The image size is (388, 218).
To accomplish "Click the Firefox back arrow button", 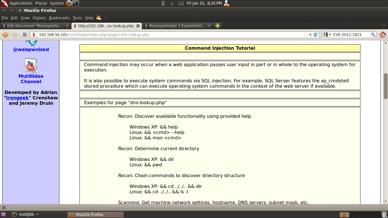I will pyautogui.click(x=5, y=35).
